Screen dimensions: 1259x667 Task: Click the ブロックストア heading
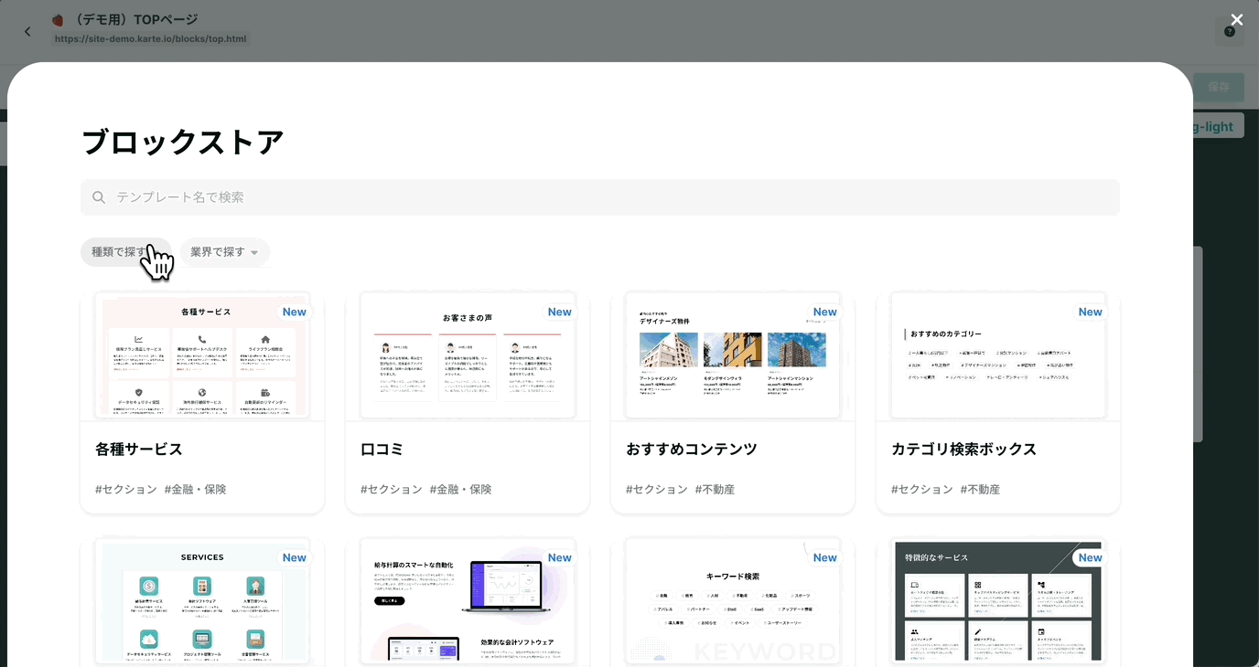click(183, 143)
